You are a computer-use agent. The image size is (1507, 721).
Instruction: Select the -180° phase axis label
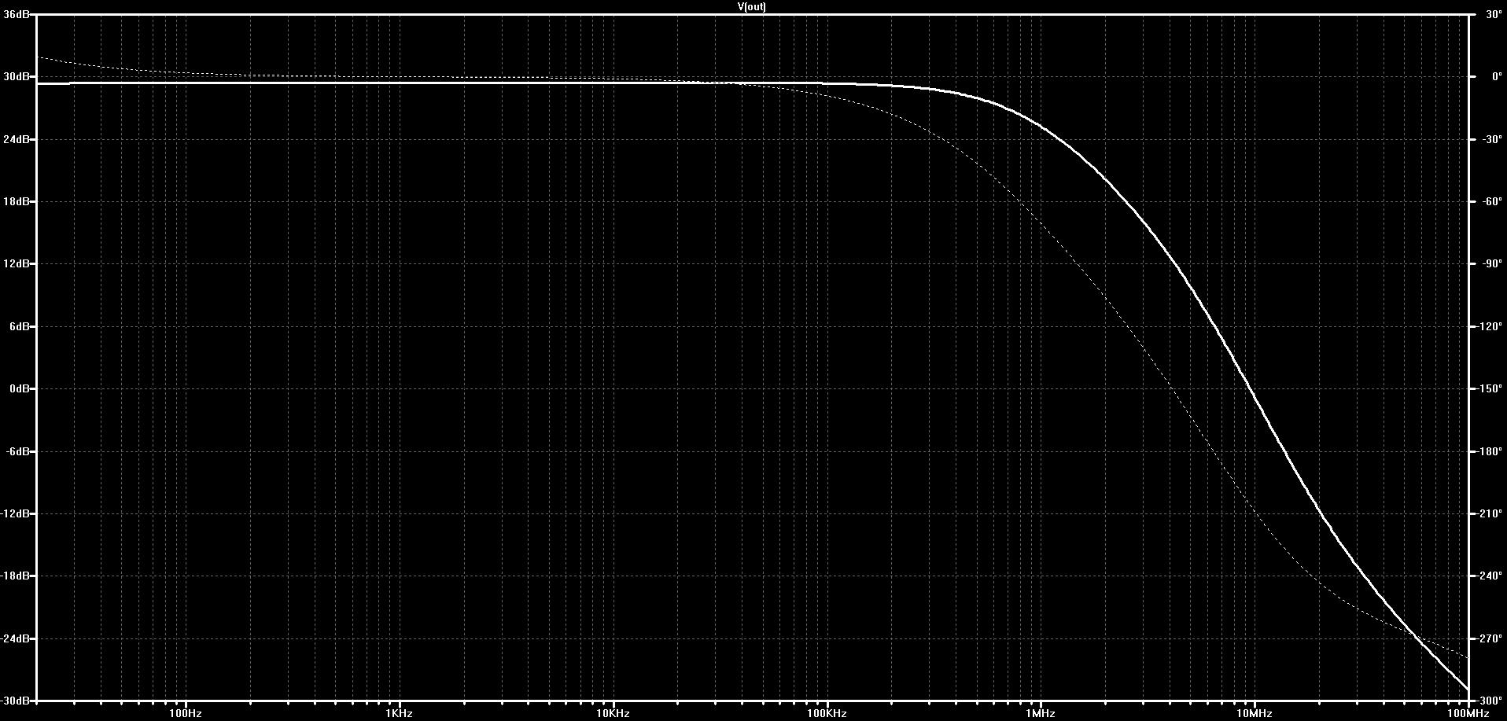click(1488, 451)
